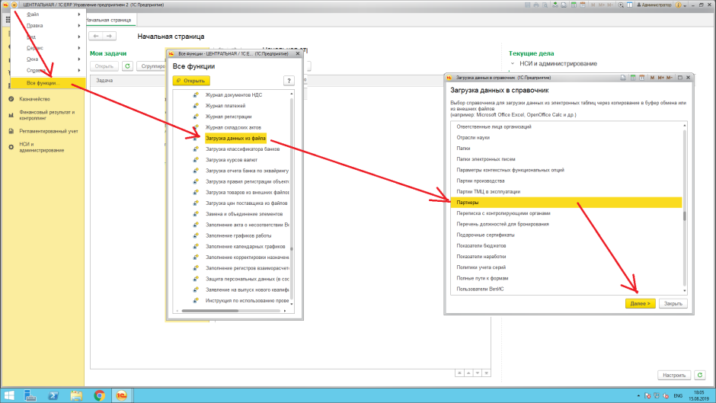Select Загрузка курсов валют item
716x403 pixels.
click(231, 160)
